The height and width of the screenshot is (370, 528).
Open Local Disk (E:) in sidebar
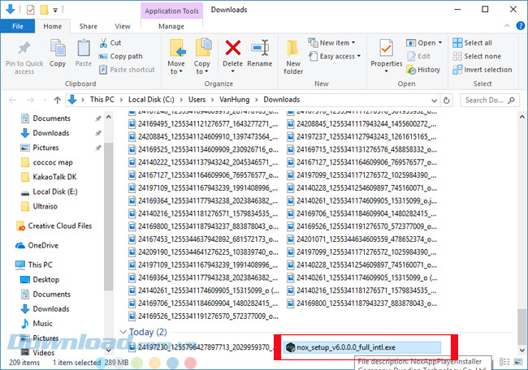tap(50, 191)
